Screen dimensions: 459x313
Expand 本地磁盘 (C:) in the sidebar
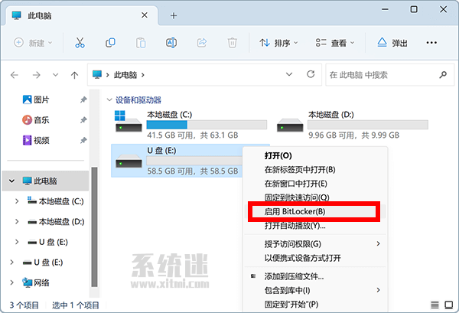(17, 201)
